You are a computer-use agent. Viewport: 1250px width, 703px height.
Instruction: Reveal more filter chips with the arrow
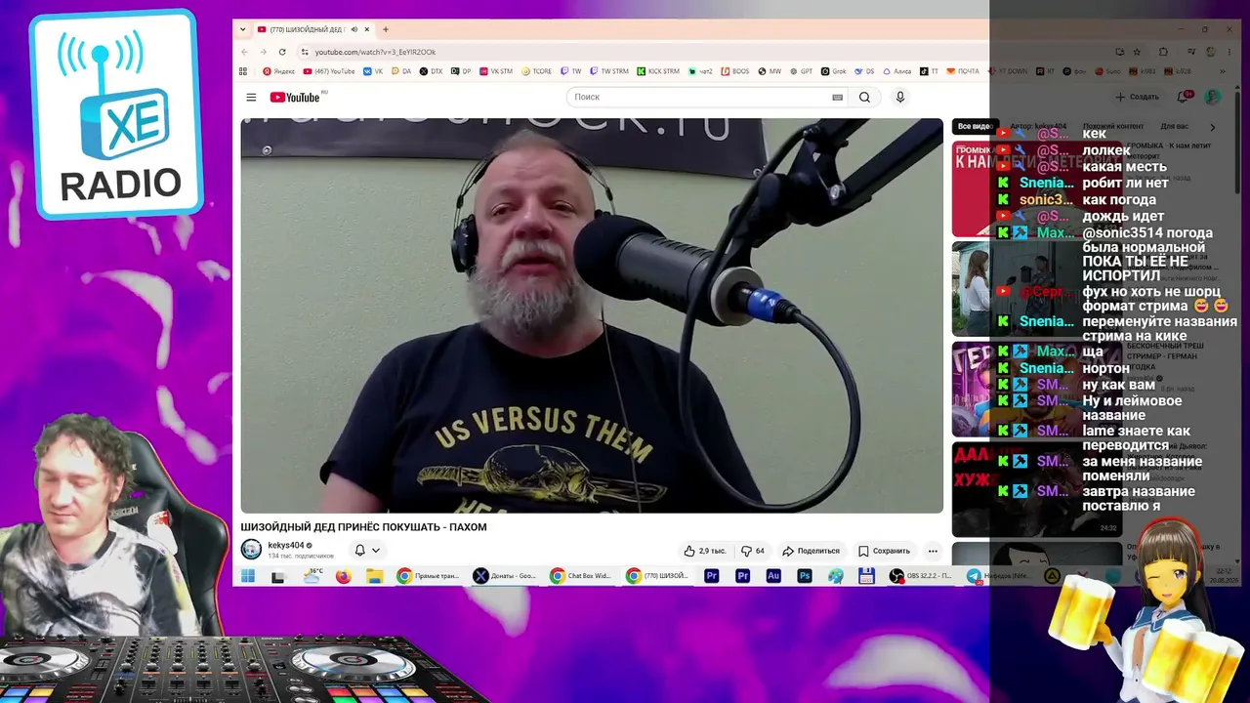[x=1213, y=127]
